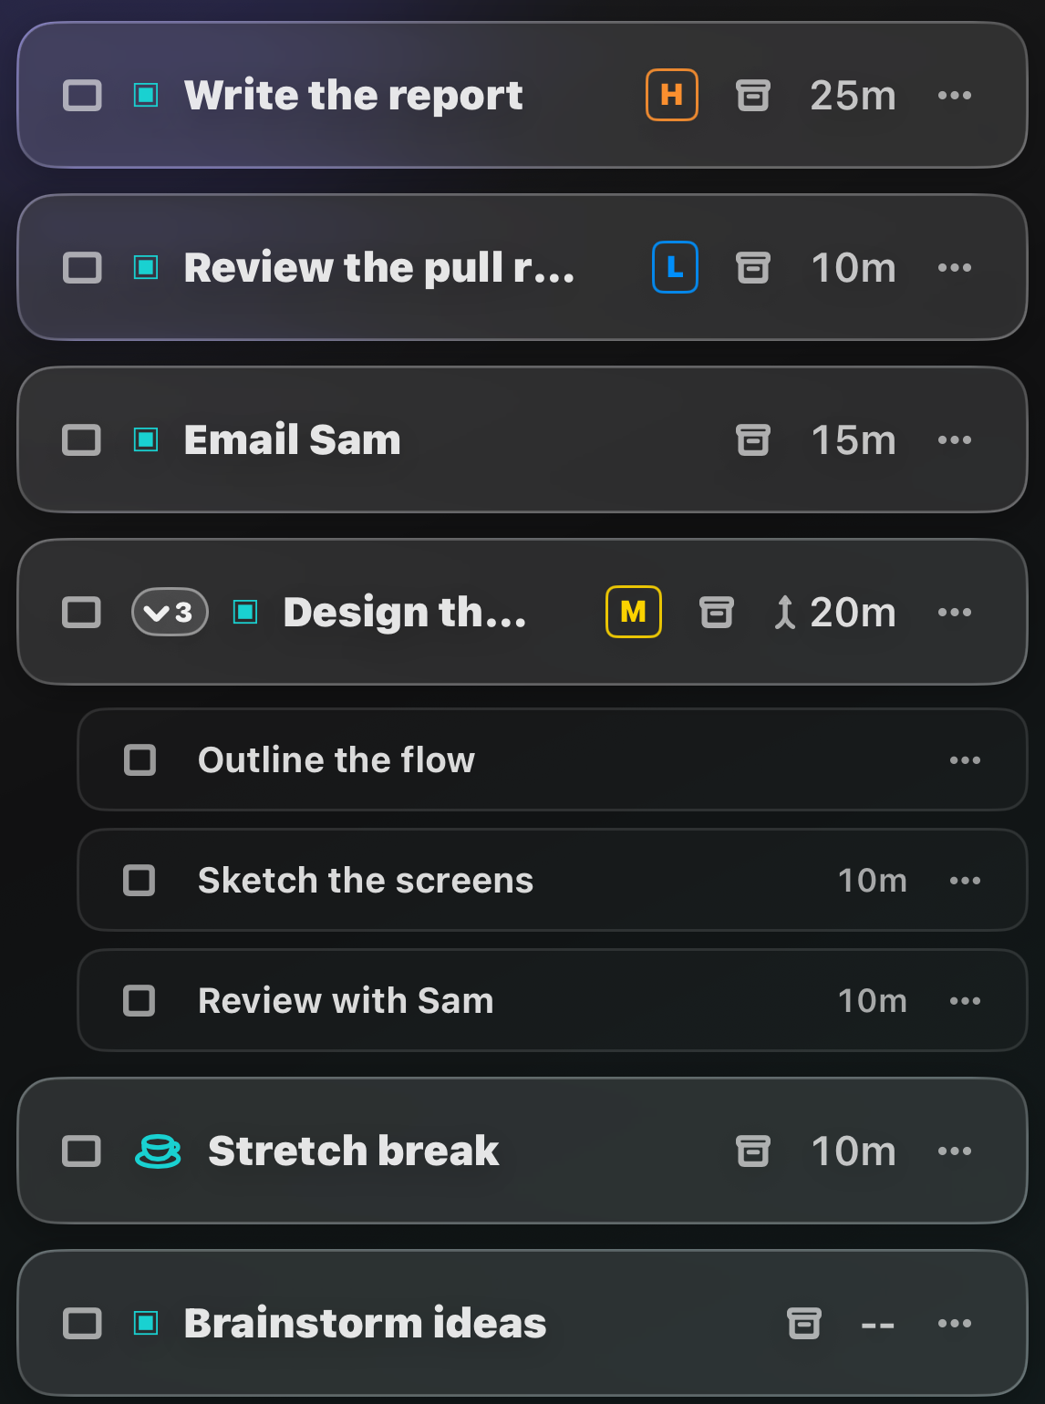Edit the 10m time on Review with Sam
The height and width of the screenshot is (1404, 1045).
tap(873, 1000)
